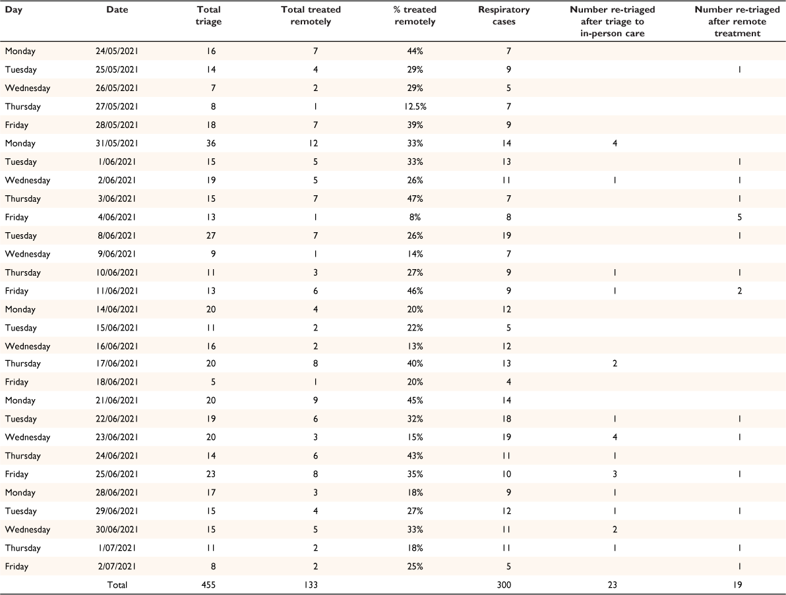The width and height of the screenshot is (786, 595).
Task: Click the 15% value for 23/06/2021
Action: tap(415, 437)
